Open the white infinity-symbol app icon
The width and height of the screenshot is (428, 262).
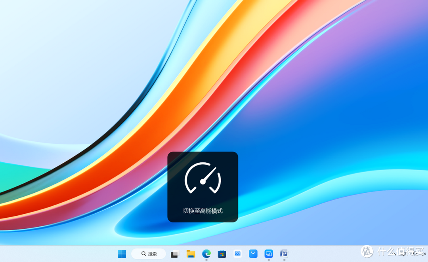(x=237, y=254)
